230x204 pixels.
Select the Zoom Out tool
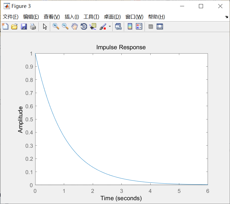click(65, 26)
